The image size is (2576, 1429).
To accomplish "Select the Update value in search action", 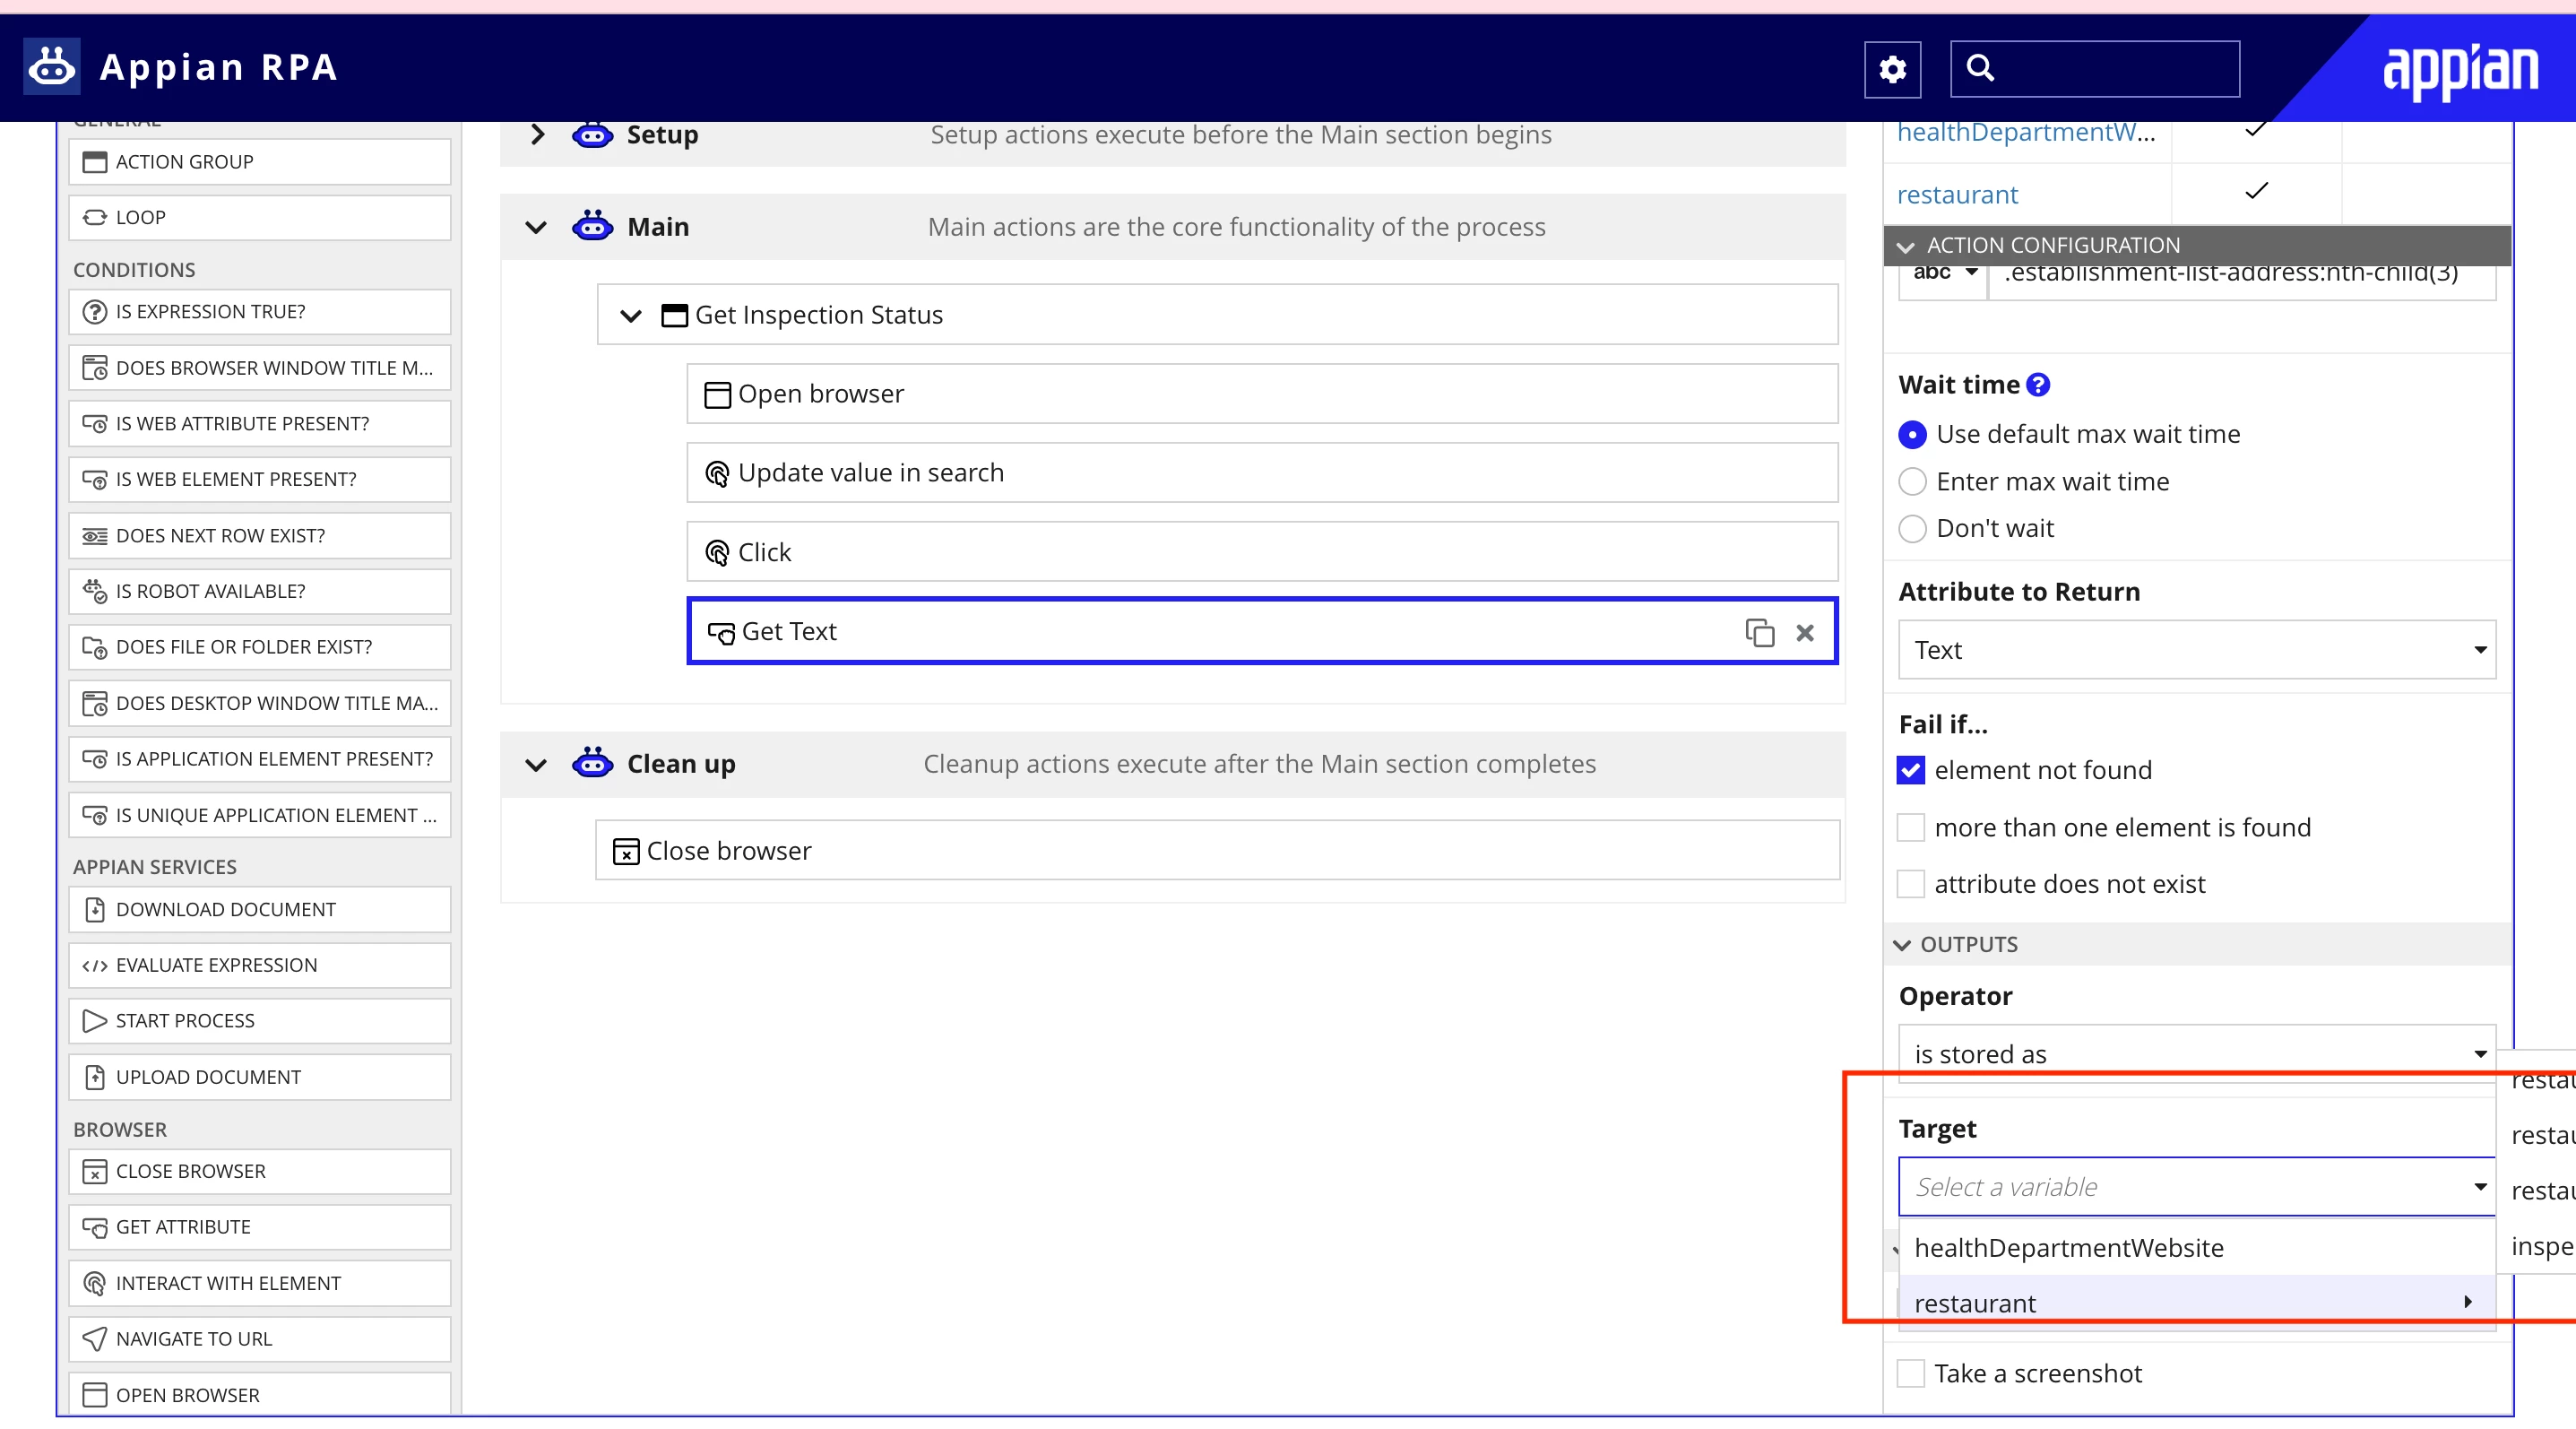I will click(x=1262, y=473).
